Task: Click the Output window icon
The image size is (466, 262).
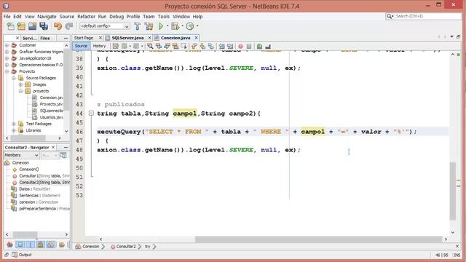Action: click(x=15, y=255)
